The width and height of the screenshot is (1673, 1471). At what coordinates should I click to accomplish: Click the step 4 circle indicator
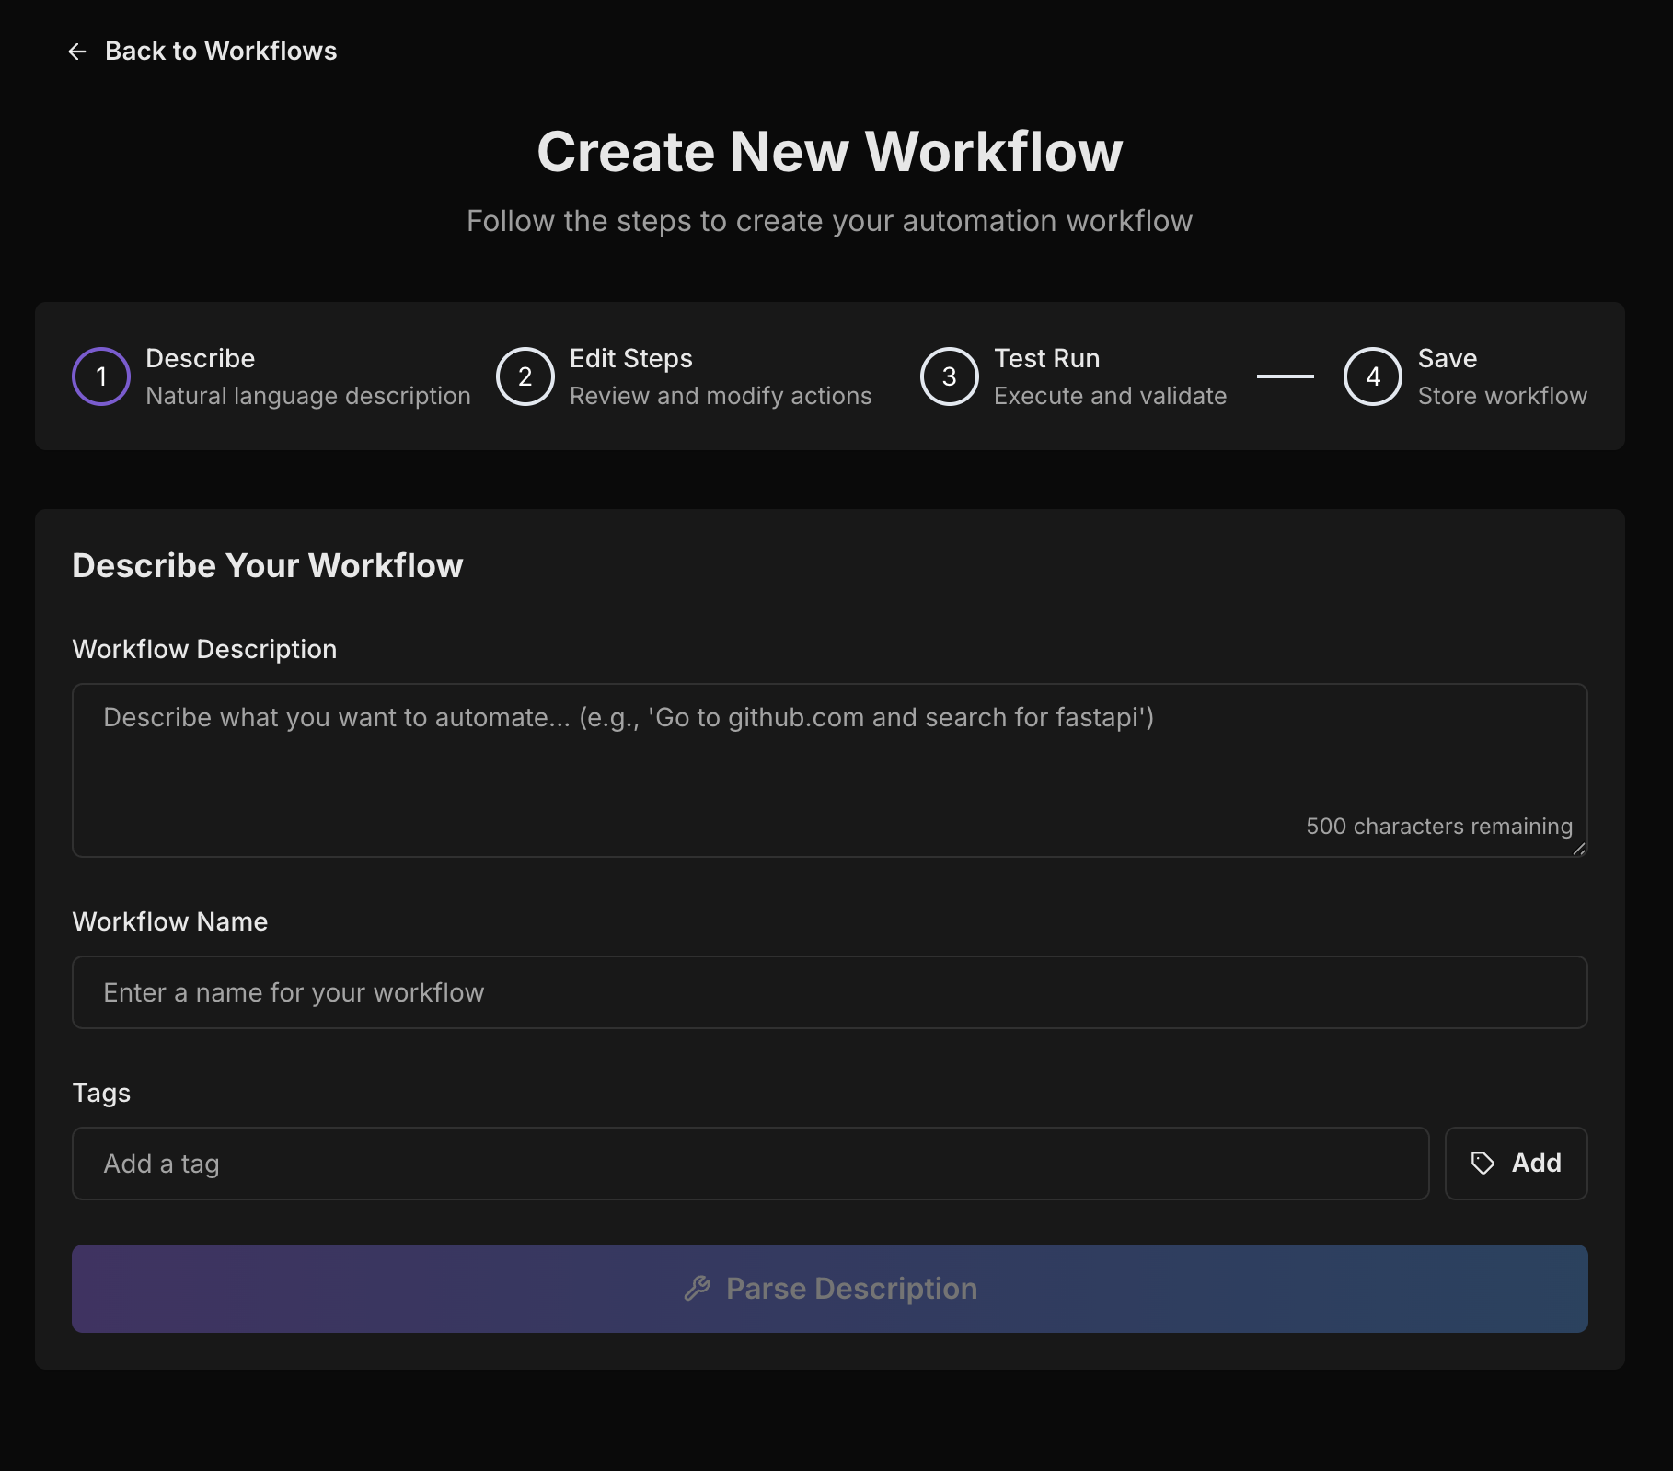pos(1372,376)
